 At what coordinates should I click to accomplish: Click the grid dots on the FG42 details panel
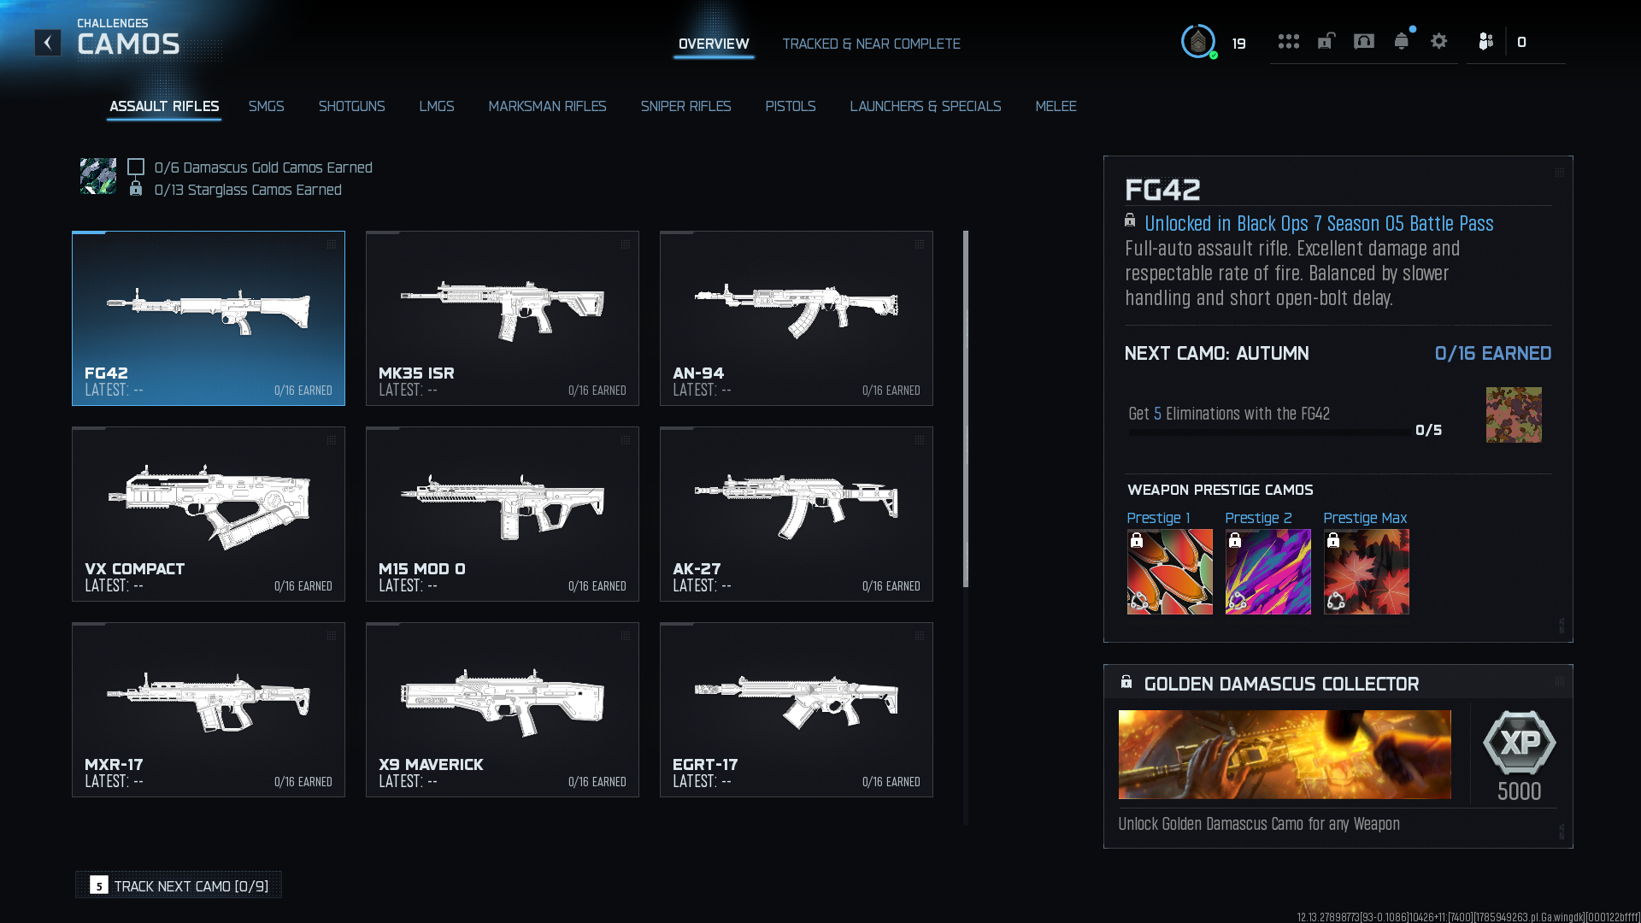tap(1560, 173)
